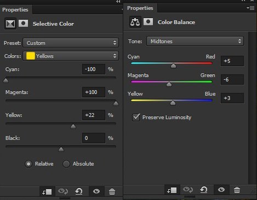Image resolution: width=257 pixels, height=200 pixels.
Task: Click the Yellow-Blue value field showing +3
Action: [x=232, y=98]
